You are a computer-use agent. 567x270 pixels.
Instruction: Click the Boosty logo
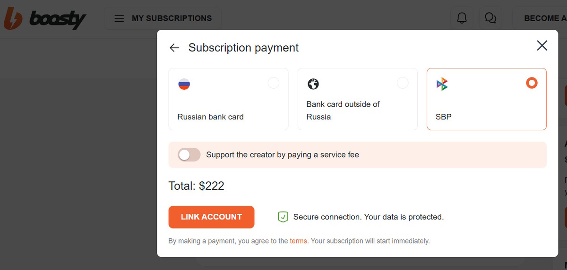click(x=45, y=19)
